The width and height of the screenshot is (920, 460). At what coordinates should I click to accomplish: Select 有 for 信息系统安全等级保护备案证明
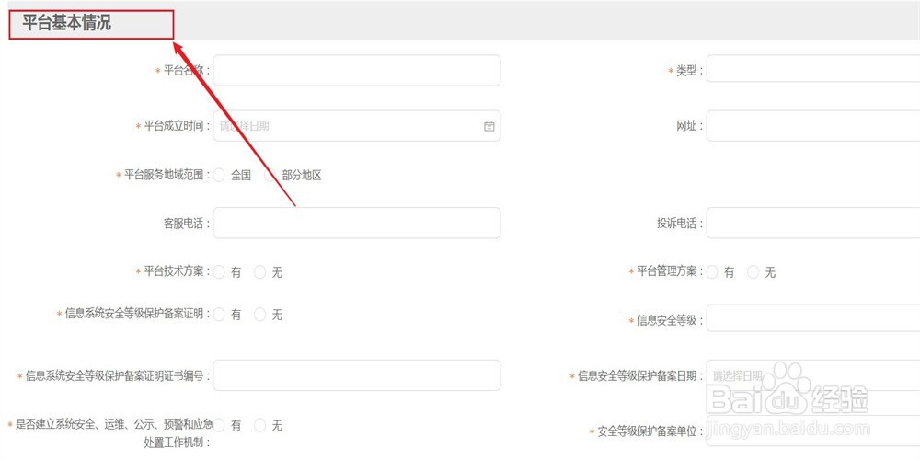(x=219, y=315)
